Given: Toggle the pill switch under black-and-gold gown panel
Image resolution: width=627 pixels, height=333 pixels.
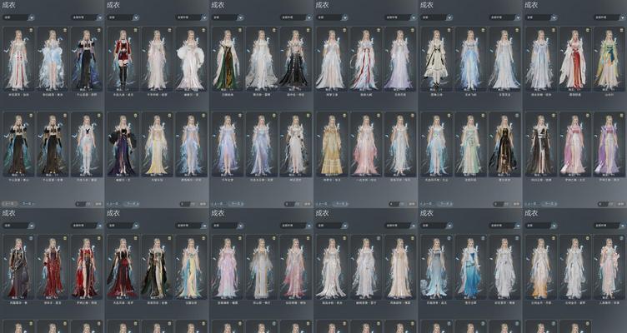Looking at the screenshot, I should point(501,204).
